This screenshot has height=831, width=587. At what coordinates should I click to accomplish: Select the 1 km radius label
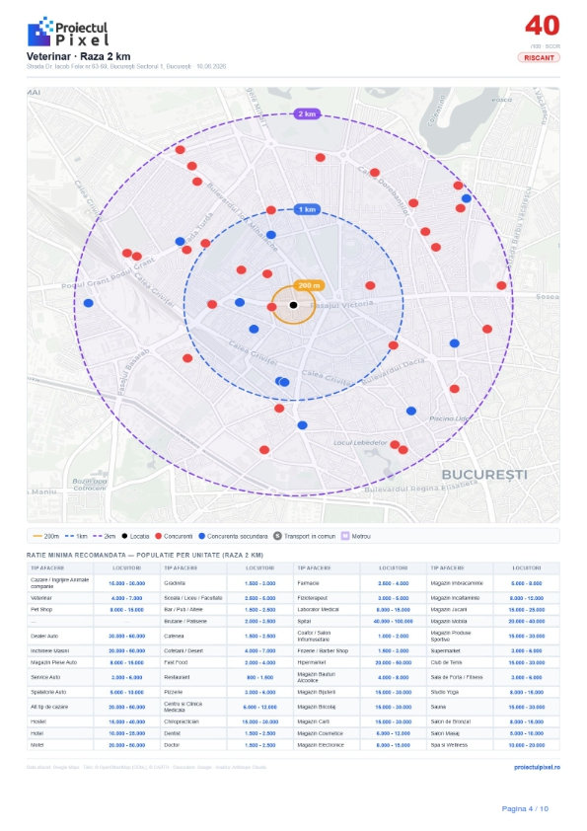[307, 209]
